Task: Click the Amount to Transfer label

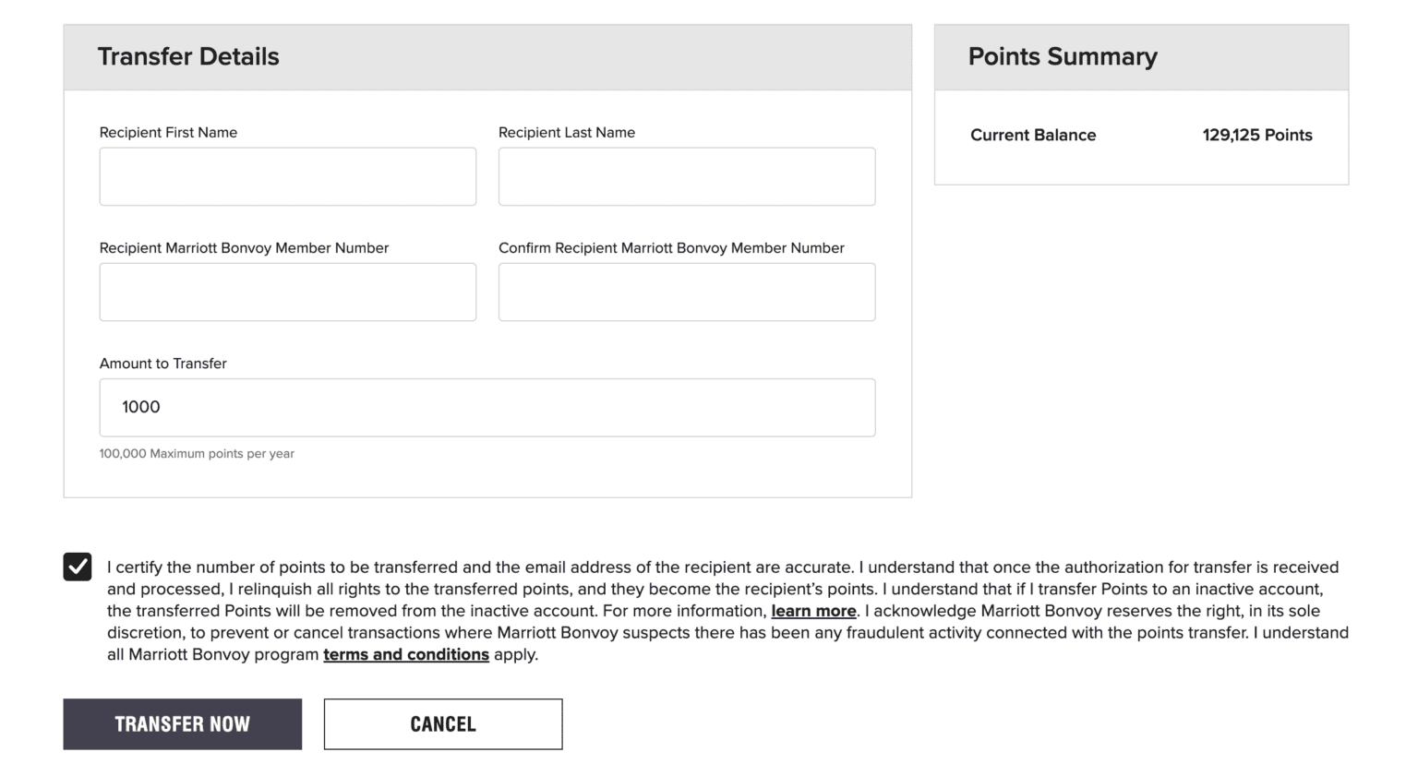Action: tap(162, 363)
